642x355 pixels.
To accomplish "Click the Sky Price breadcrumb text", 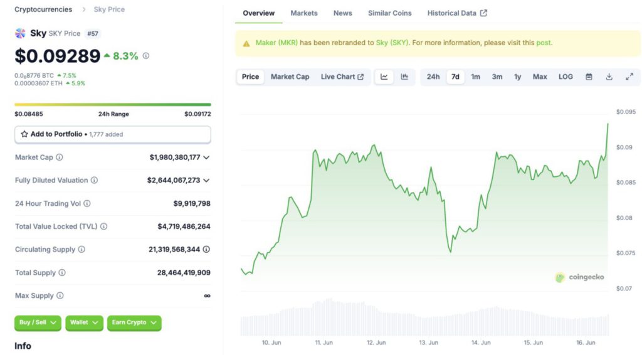I will click(x=109, y=9).
